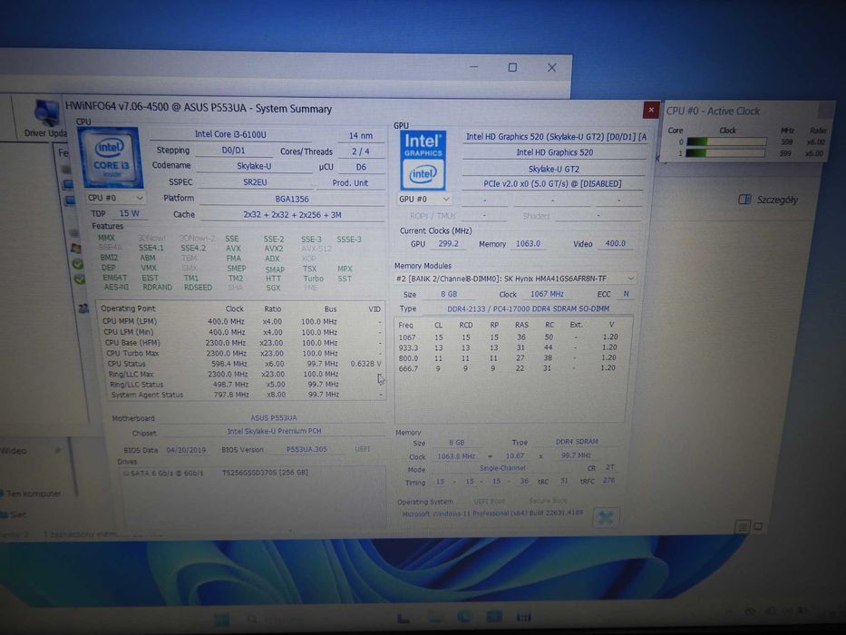The width and height of the screenshot is (846, 635).
Task: Click the ASUS P553UA motherboard value
Action: [274, 418]
